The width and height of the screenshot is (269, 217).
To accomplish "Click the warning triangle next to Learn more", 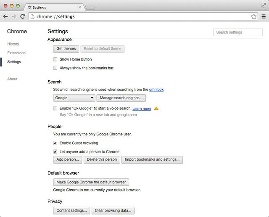I will tap(156, 108).
